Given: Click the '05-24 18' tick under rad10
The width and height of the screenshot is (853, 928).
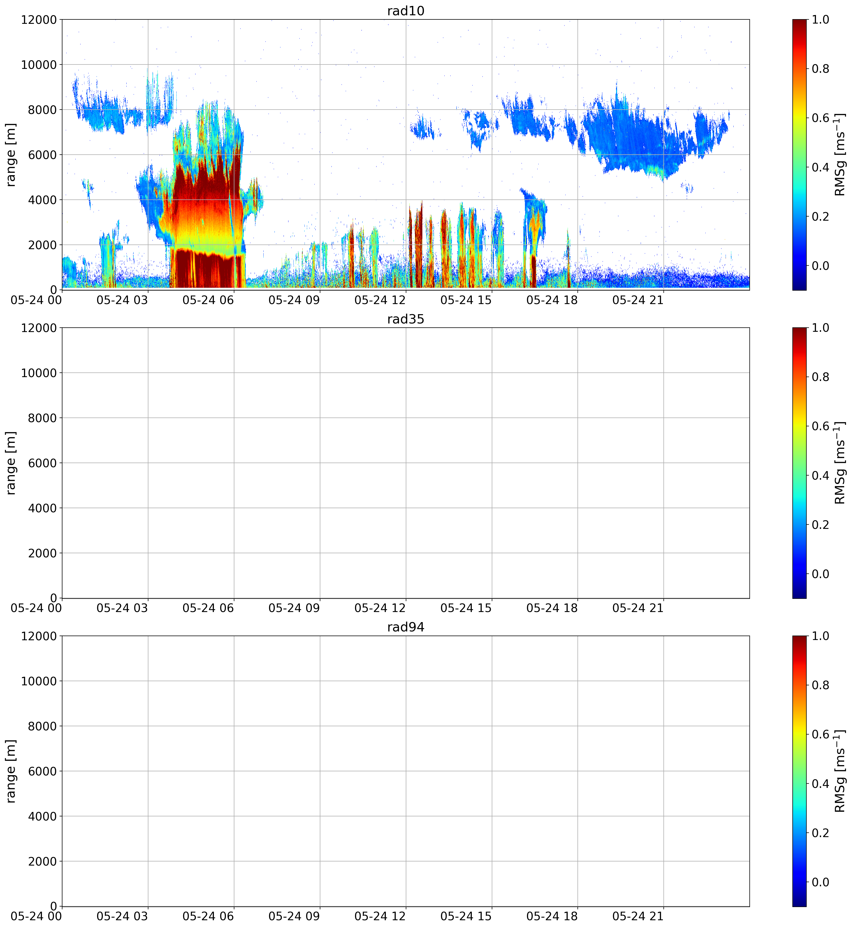Looking at the screenshot, I should (552, 300).
